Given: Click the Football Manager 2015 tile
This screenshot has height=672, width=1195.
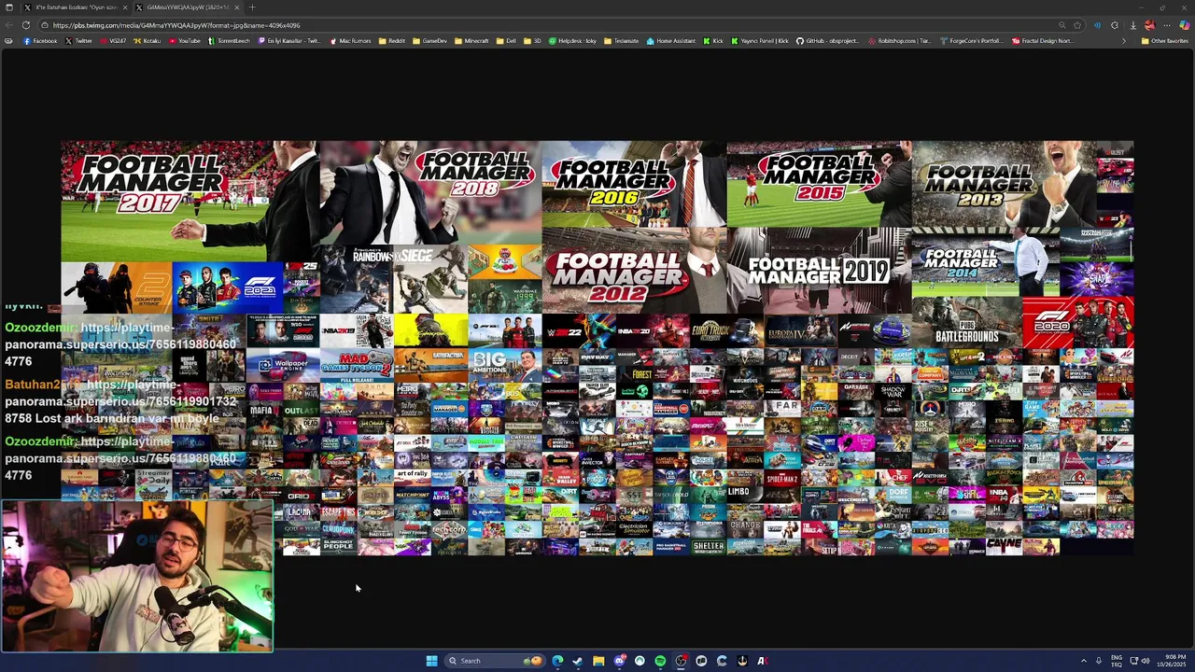Looking at the screenshot, I should (x=819, y=183).
